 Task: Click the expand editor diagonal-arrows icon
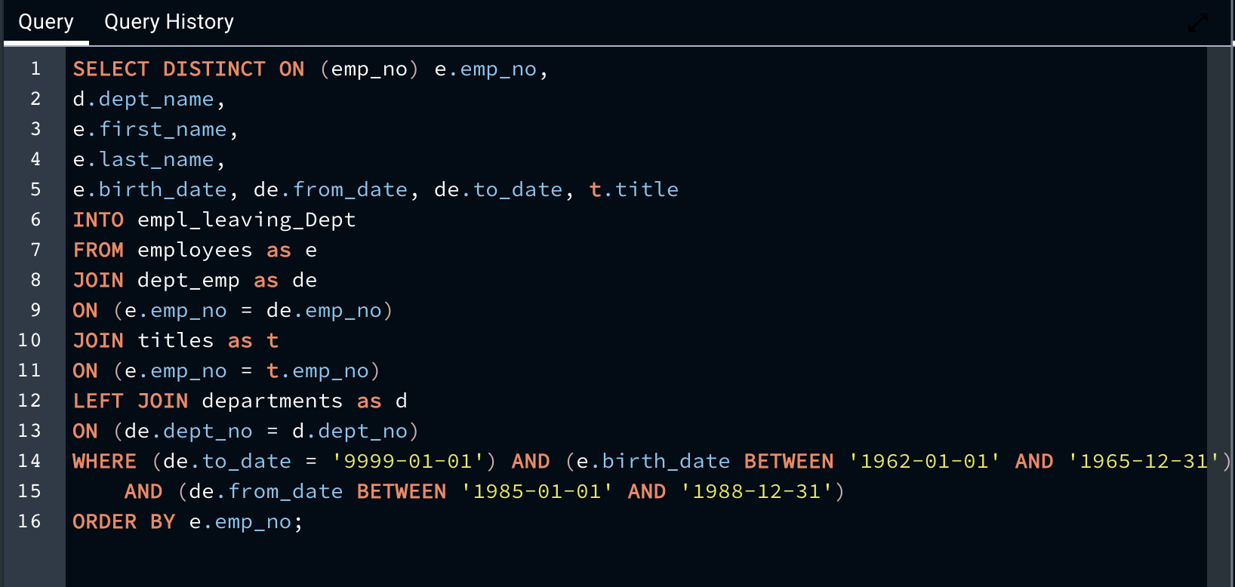1197,23
